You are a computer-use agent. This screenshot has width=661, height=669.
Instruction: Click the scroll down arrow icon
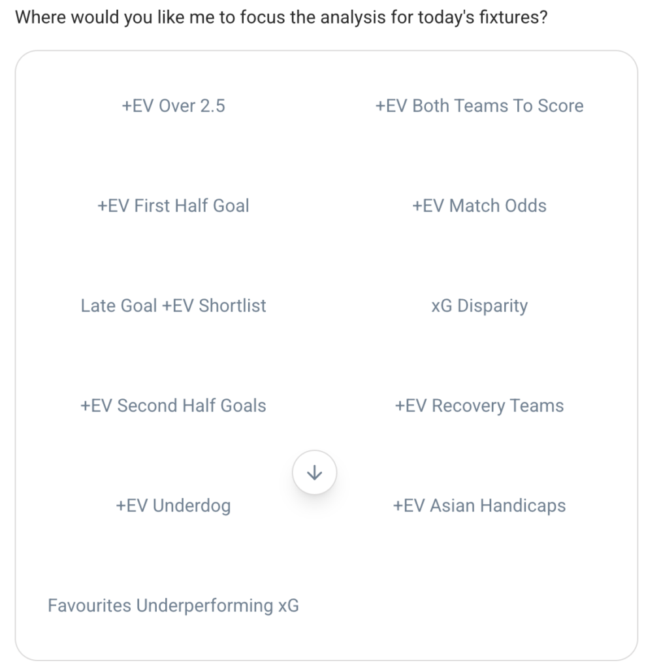tap(314, 472)
